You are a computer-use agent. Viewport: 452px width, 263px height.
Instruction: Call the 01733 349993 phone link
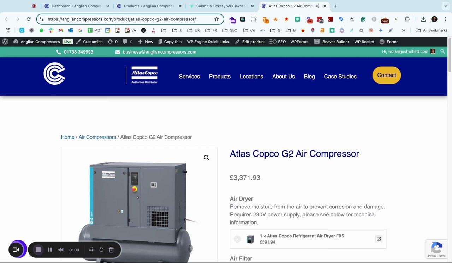(x=75, y=52)
